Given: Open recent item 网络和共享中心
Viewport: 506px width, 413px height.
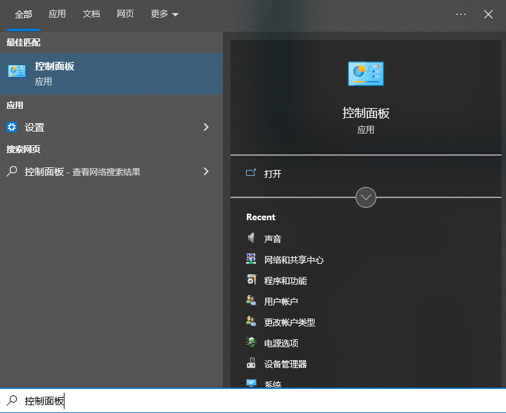Looking at the screenshot, I should pos(294,260).
